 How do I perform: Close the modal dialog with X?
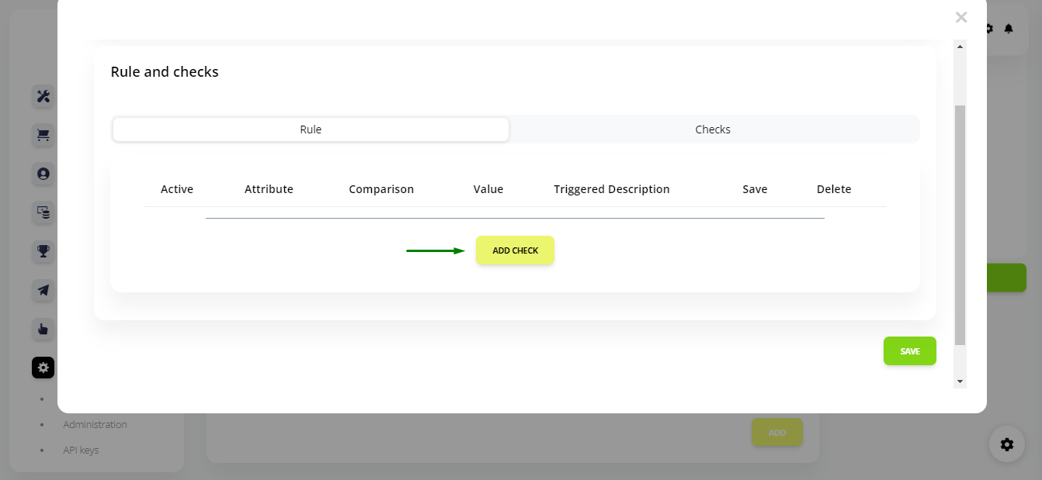coord(961,17)
